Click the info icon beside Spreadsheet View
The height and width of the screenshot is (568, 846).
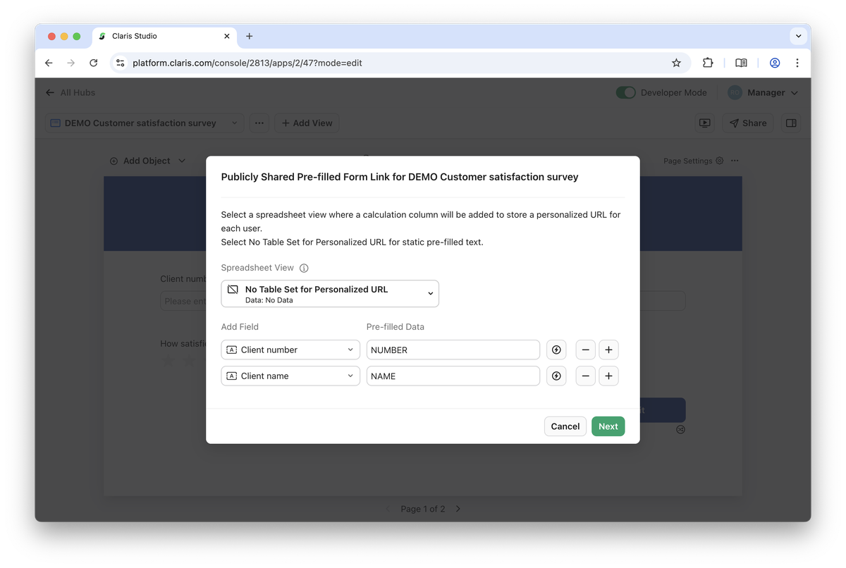click(304, 268)
